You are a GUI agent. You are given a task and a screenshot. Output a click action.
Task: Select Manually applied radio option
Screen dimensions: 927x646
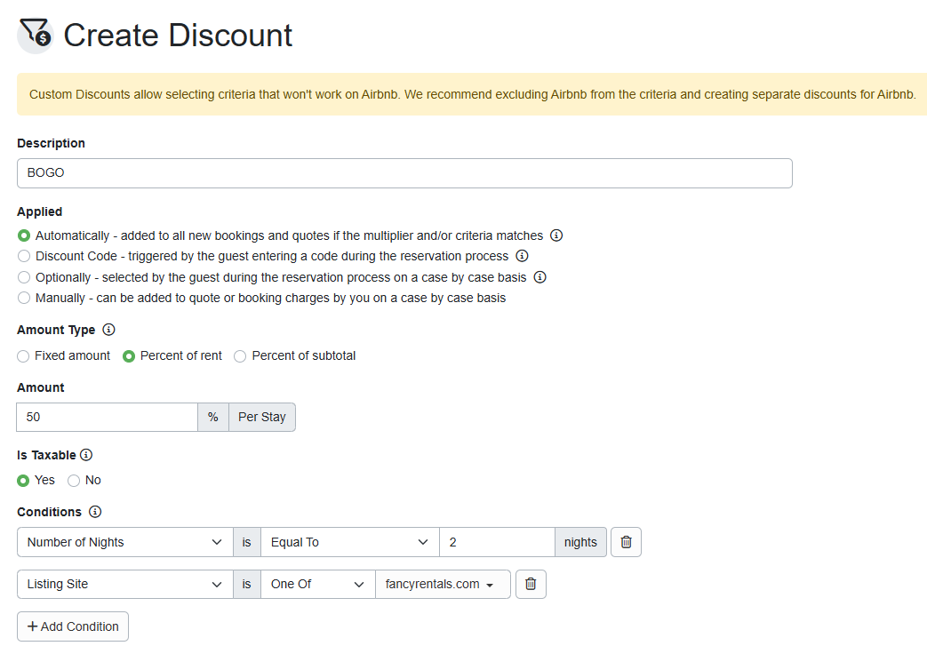coord(24,298)
